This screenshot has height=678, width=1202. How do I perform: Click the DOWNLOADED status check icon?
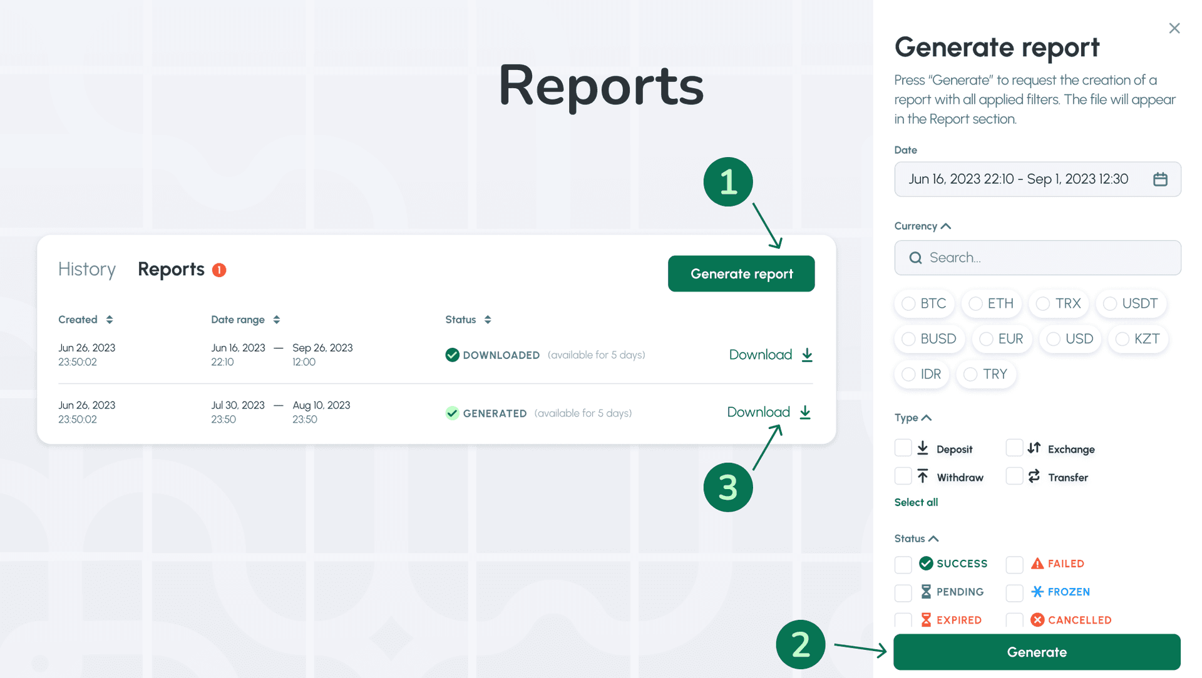452,355
